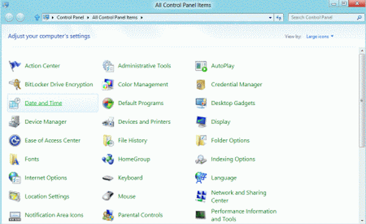
Task: Open the View by Large icons dropdown
Action: pos(320,37)
